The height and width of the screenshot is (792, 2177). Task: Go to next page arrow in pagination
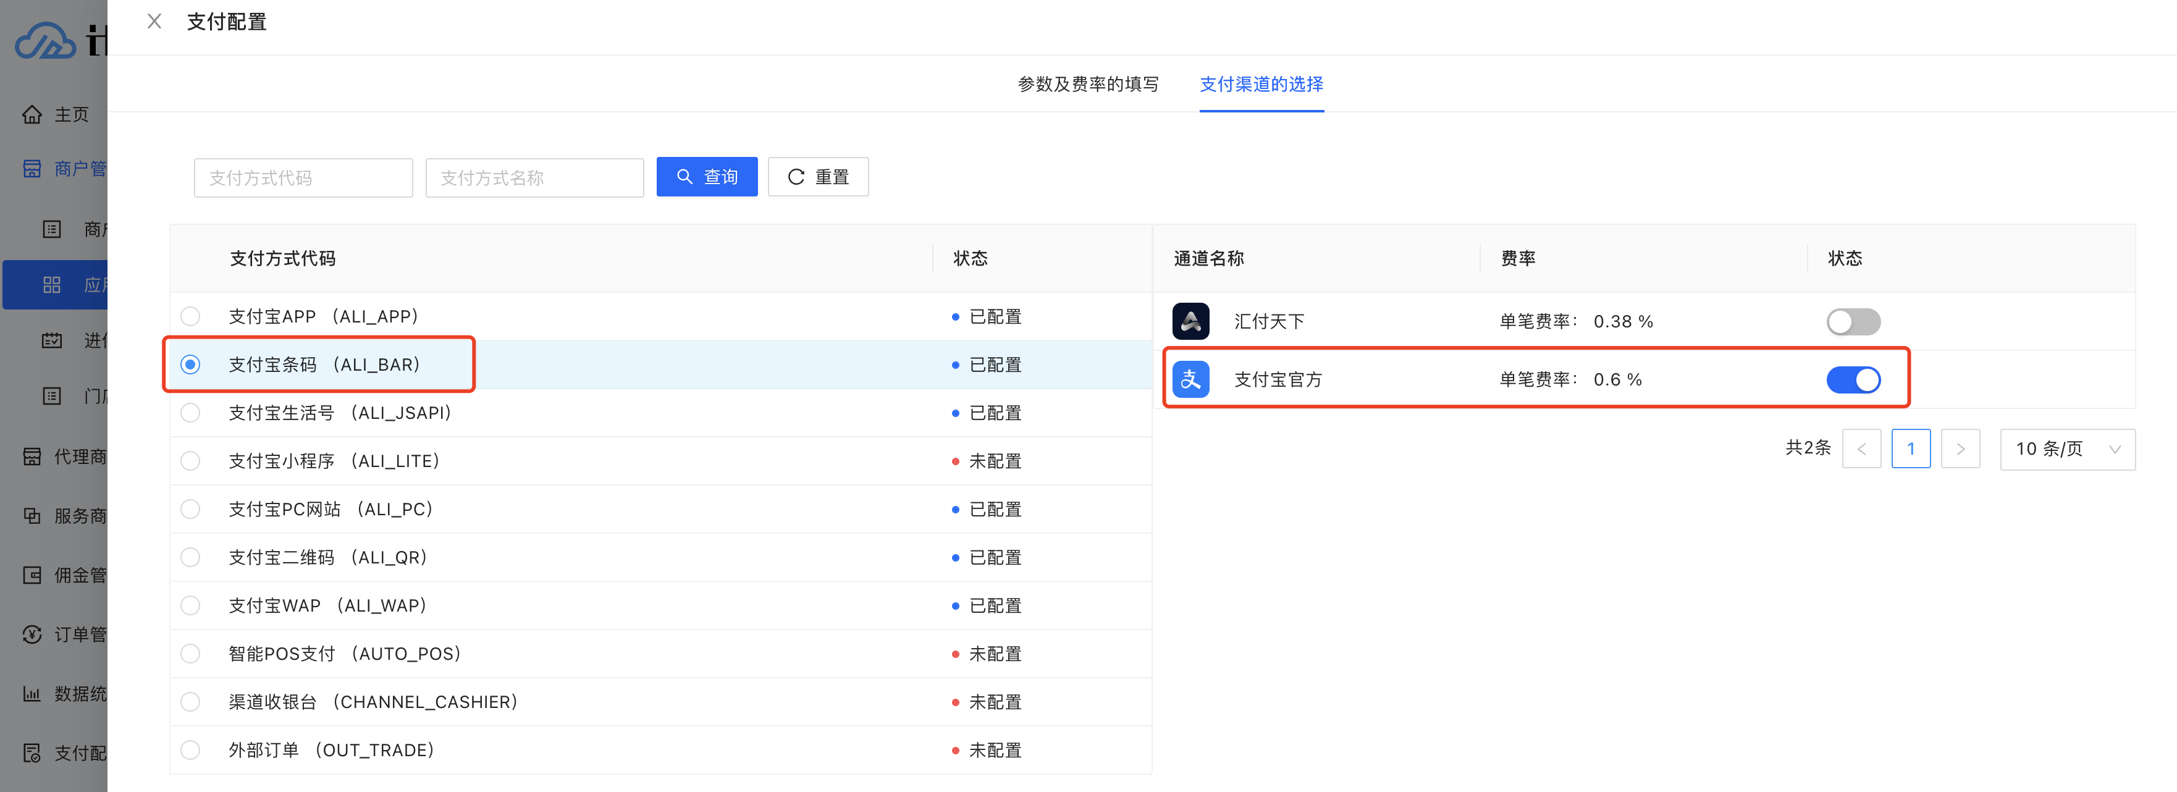(1960, 449)
